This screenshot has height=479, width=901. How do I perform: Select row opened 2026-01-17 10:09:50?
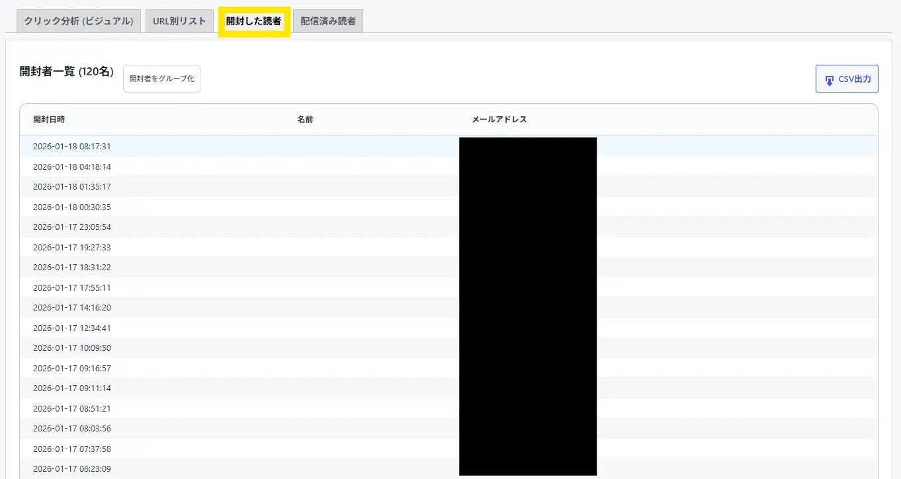click(x=72, y=348)
